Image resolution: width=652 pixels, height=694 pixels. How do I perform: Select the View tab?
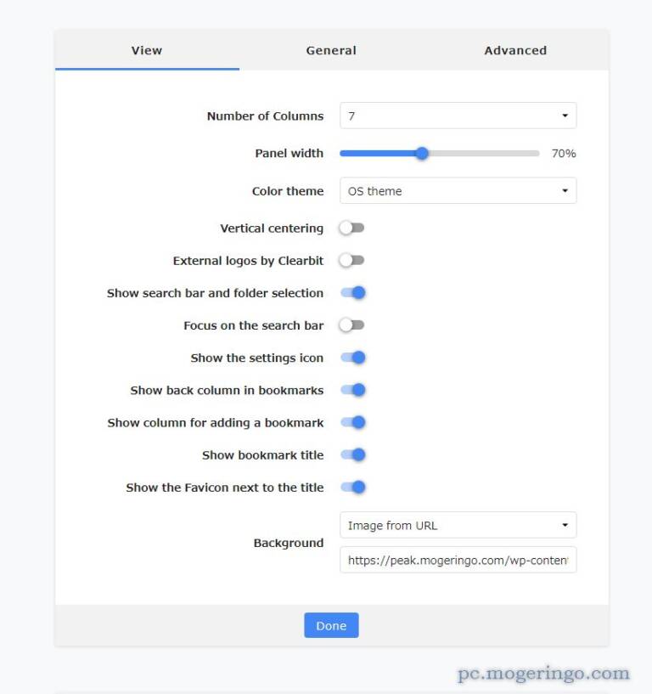(147, 50)
